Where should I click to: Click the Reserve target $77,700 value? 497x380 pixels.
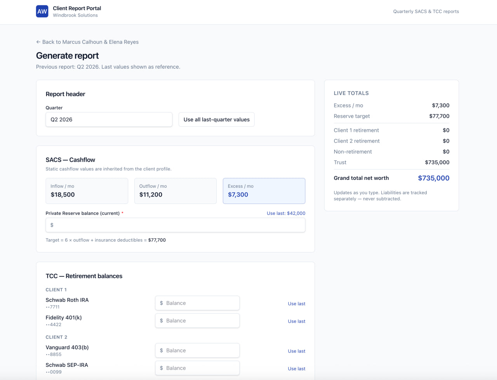pos(439,116)
